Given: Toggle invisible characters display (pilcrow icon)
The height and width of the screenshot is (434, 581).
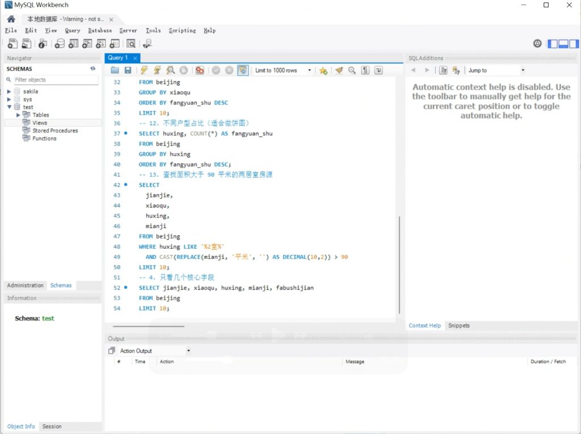Looking at the screenshot, I should coord(365,70).
